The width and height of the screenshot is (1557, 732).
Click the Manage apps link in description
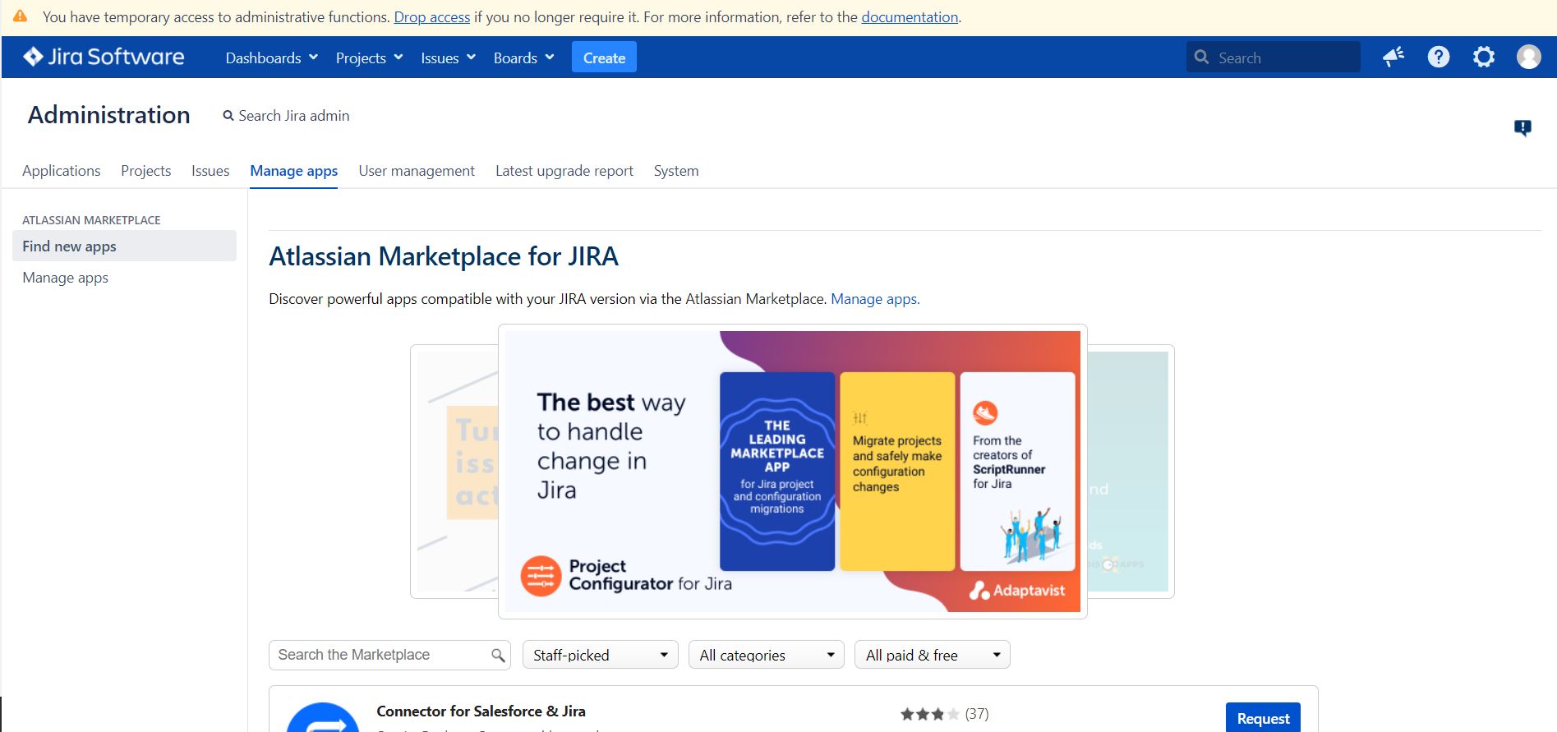click(875, 299)
